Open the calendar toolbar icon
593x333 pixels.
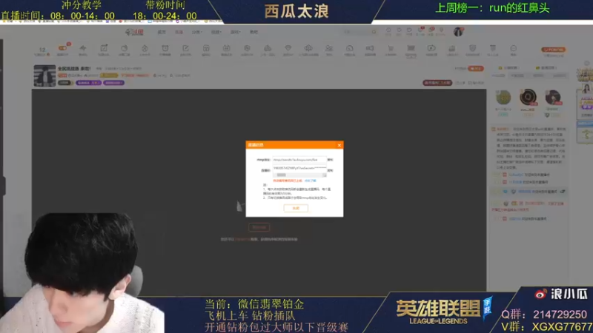(x=226, y=48)
